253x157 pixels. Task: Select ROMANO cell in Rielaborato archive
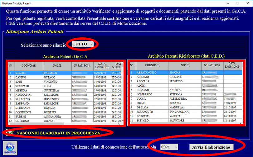pyautogui.click(x=152, y=90)
